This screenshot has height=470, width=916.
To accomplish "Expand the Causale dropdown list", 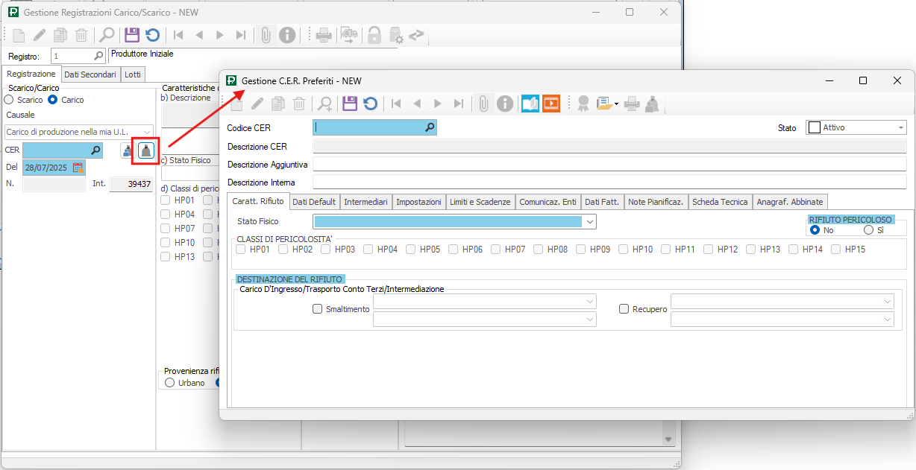I will [146, 132].
